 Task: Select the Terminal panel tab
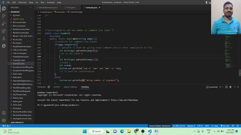point(85,87)
